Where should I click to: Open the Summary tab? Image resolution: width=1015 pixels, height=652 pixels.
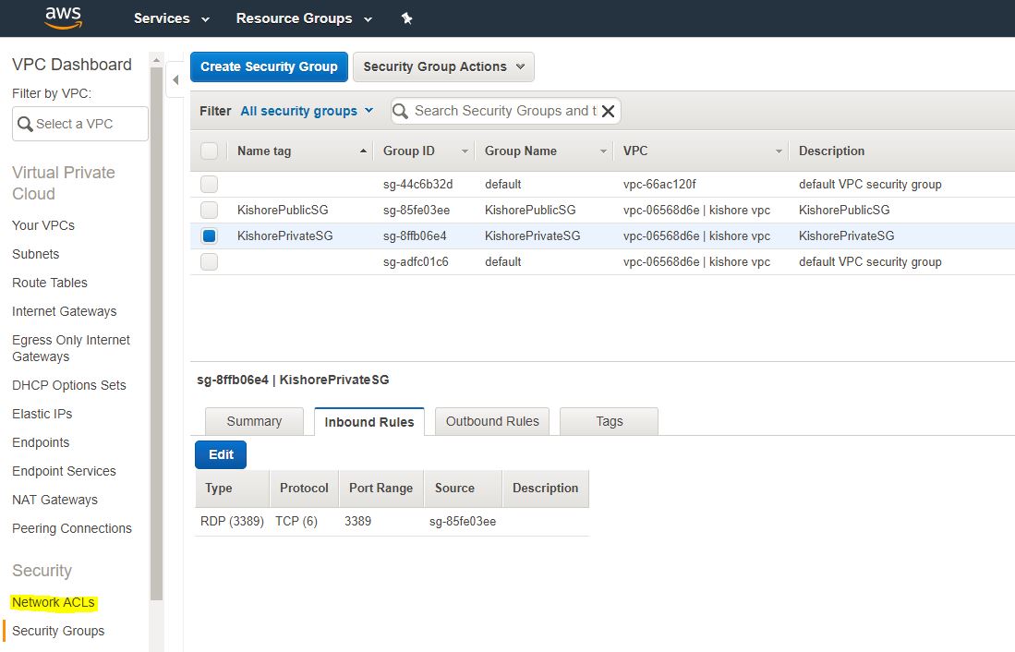pyautogui.click(x=254, y=421)
